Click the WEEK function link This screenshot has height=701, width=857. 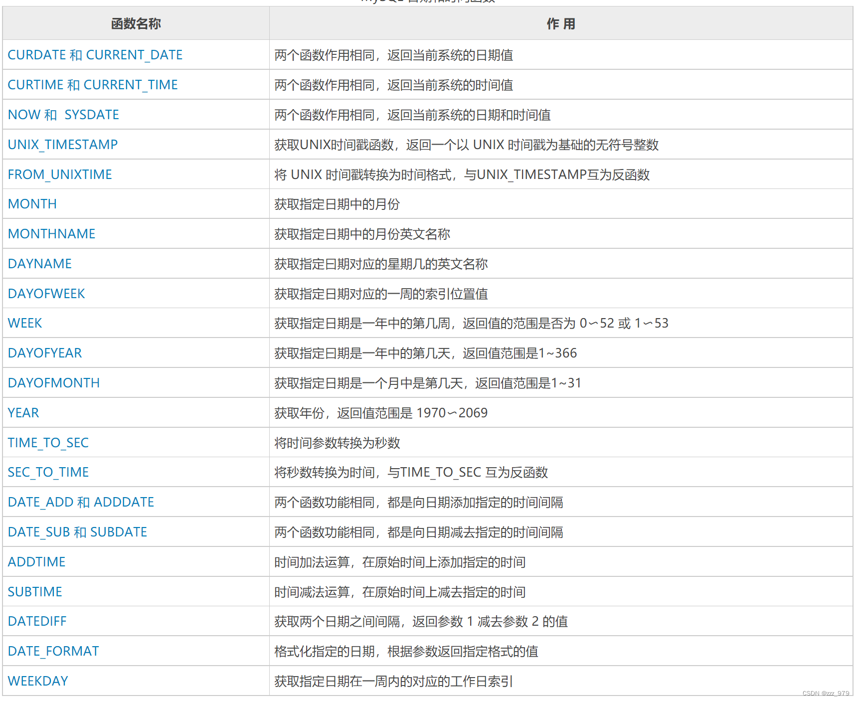coord(25,323)
